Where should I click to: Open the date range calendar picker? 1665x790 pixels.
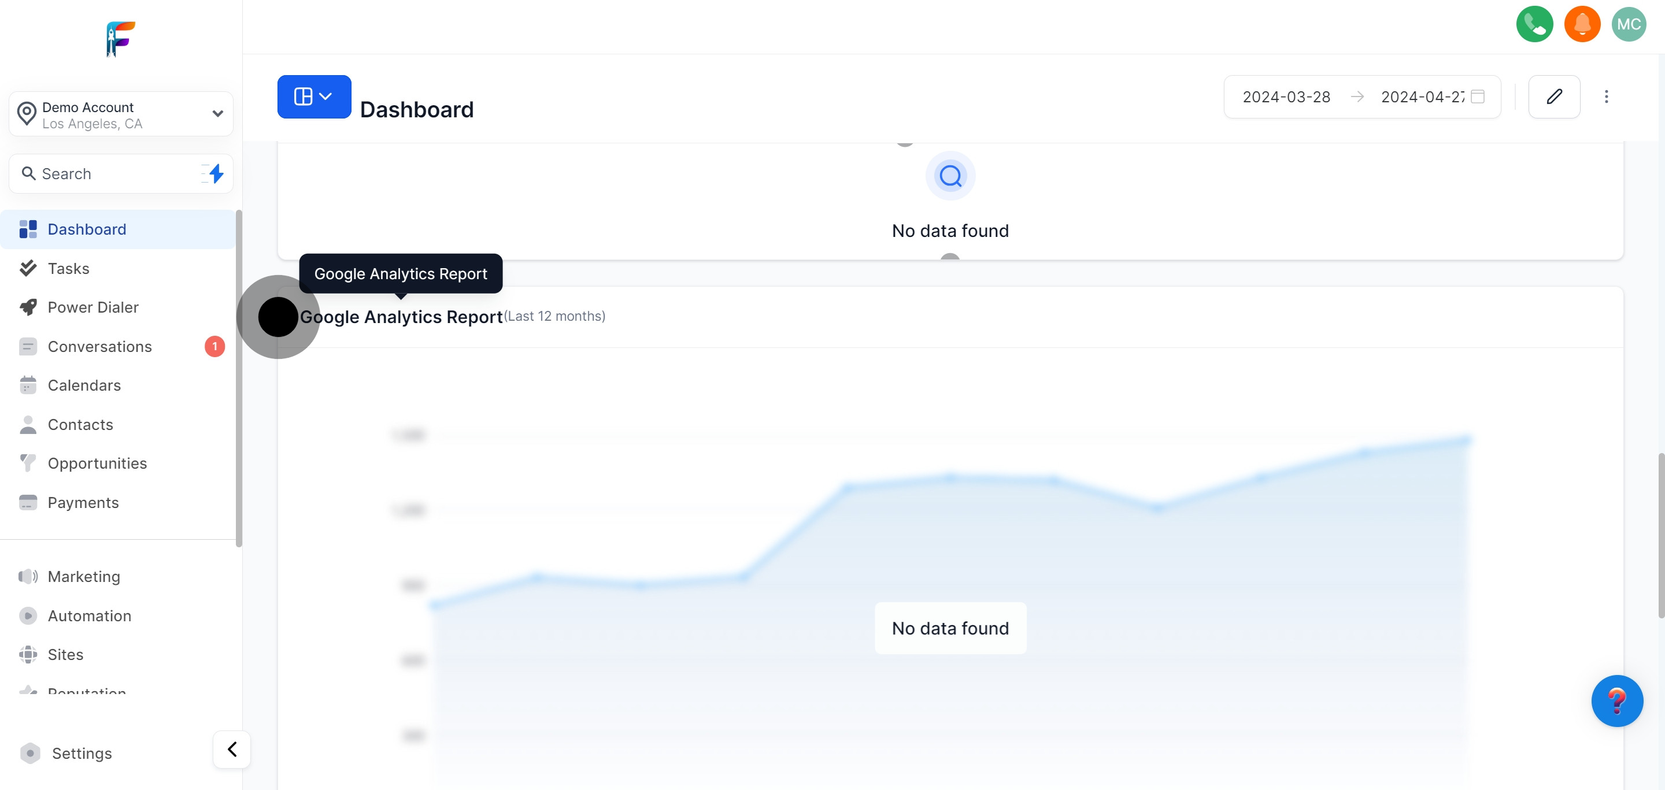[1478, 97]
